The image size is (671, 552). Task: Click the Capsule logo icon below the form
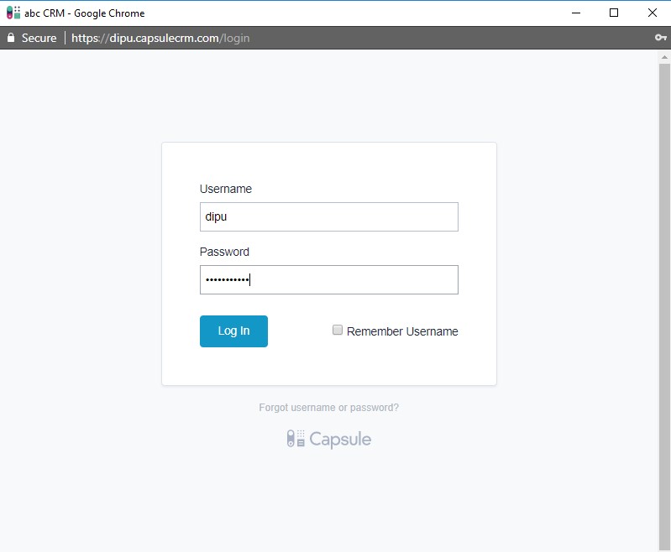tap(296, 439)
